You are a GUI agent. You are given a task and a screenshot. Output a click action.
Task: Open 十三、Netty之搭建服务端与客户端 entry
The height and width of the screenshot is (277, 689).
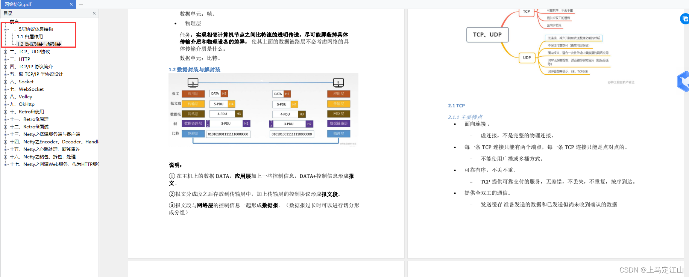[45, 134]
